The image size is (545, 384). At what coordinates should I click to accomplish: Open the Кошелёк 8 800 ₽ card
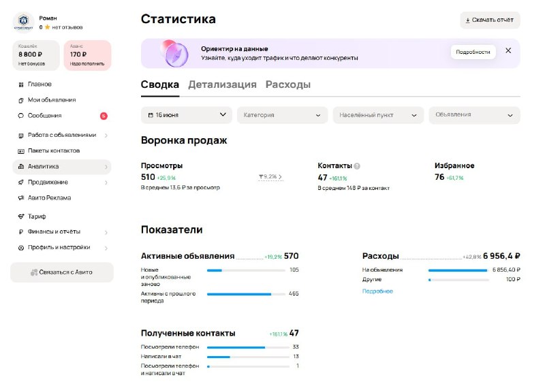click(x=36, y=55)
